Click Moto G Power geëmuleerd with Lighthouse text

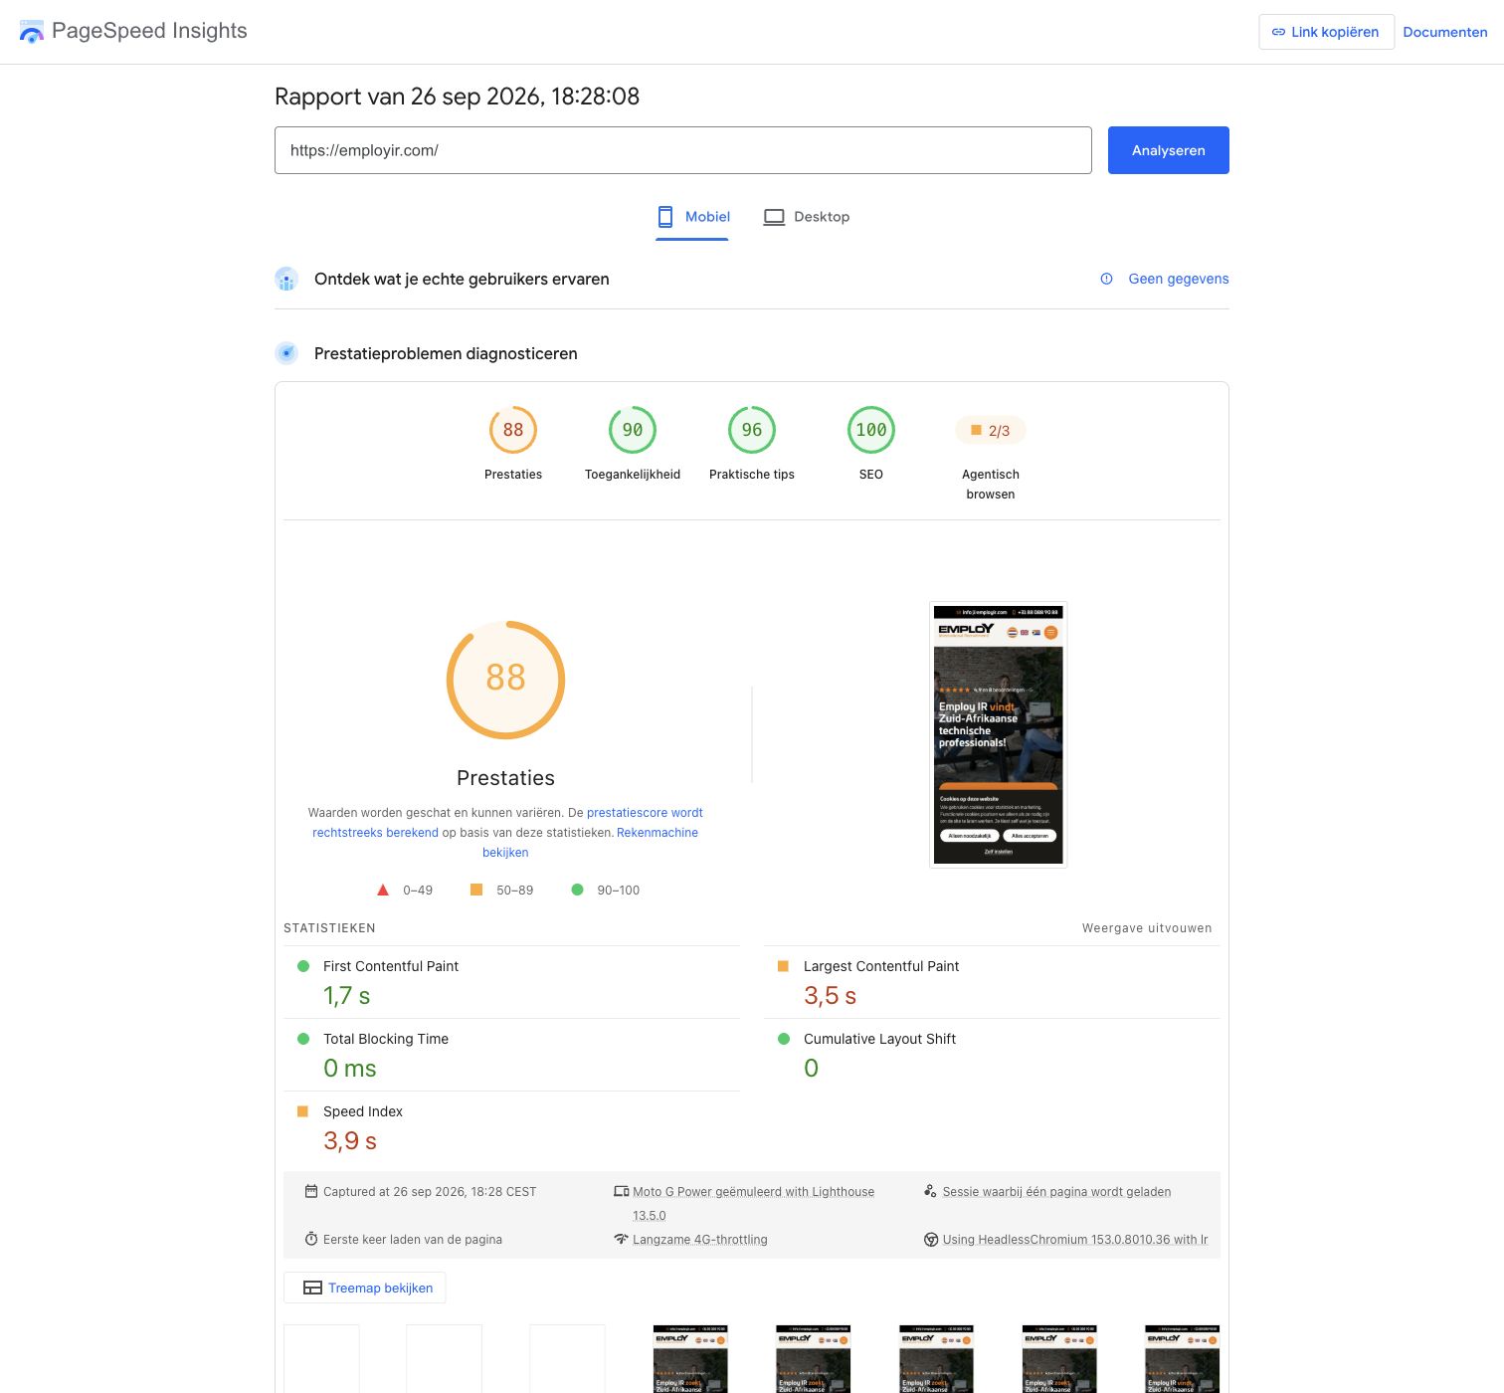click(754, 1204)
